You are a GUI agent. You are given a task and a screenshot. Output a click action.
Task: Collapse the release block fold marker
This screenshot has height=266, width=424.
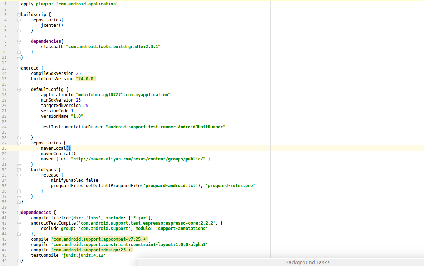[x=19, y=175]
